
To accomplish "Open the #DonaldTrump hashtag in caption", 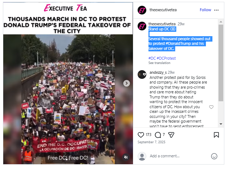I will coord(178,43).
